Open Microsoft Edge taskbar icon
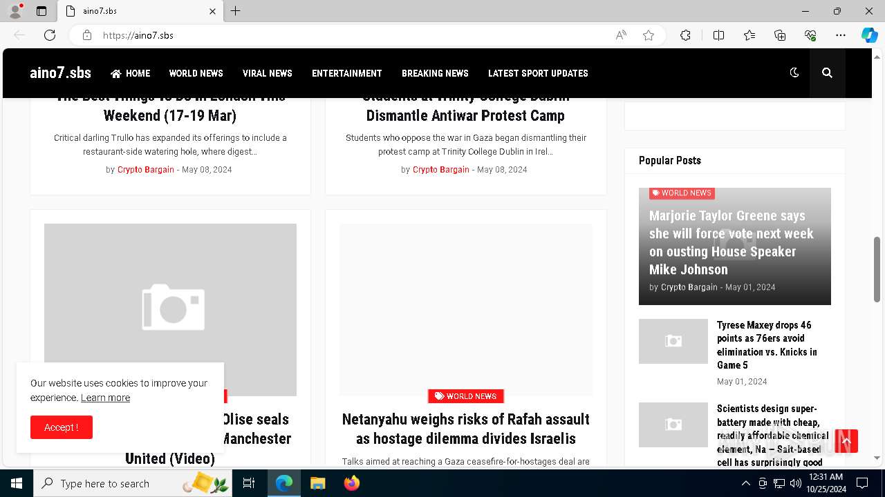 (284, 483)
